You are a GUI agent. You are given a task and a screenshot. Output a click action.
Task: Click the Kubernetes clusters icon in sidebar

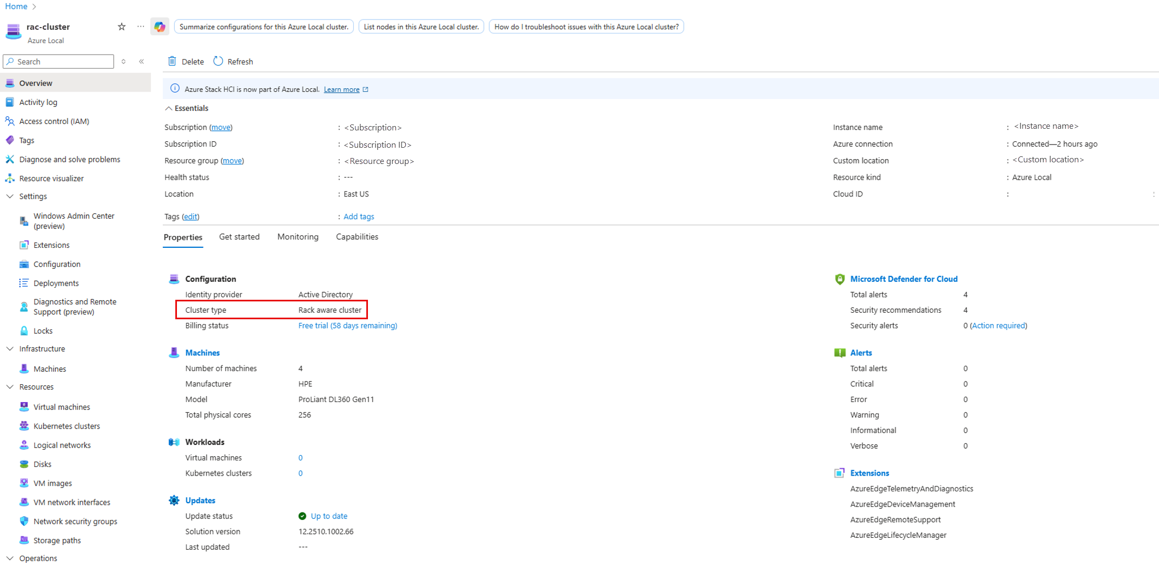pyautogui.click(x=24, y=426)
